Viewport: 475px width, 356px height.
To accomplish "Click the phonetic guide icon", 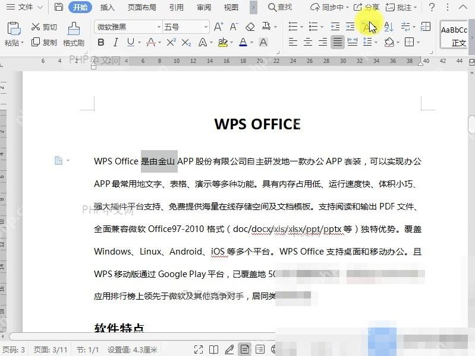I will pos(266,27).
